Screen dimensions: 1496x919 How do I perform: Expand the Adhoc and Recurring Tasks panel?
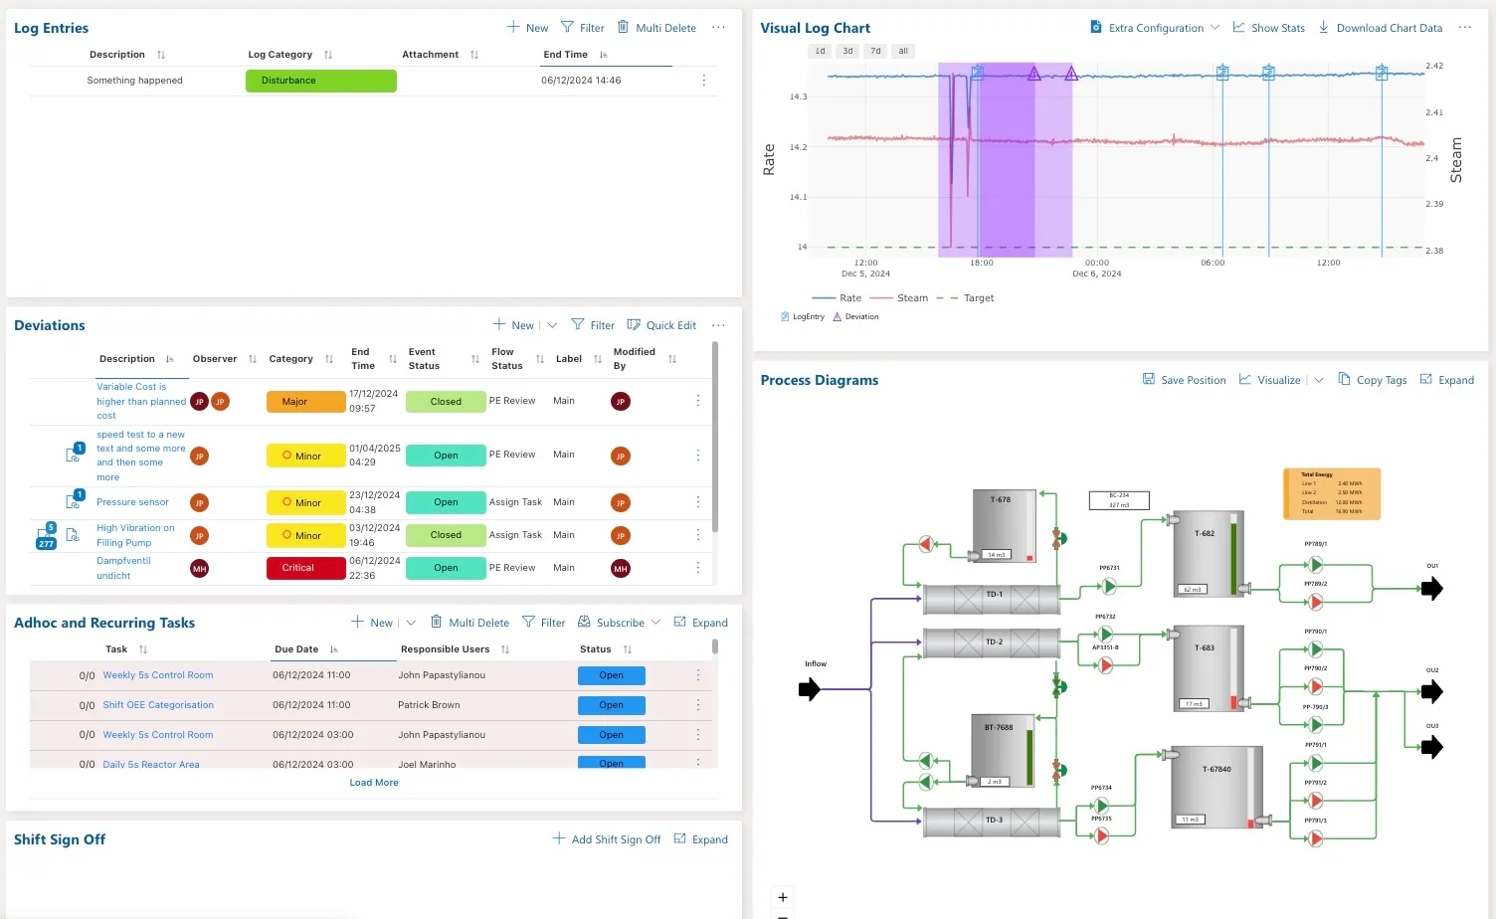point(700,623)
